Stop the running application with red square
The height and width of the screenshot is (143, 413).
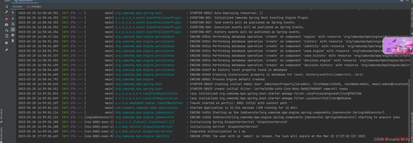7,19
